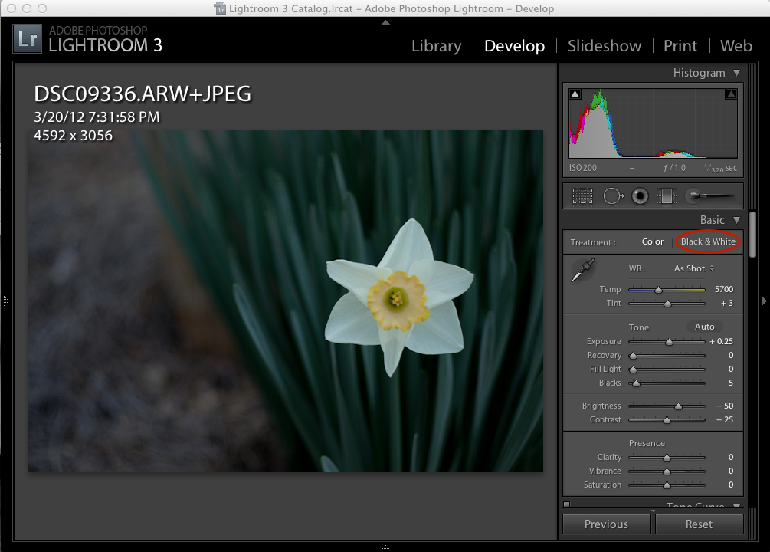
Task: Pick the Graduated Filter tool
Action: (666, 196)
